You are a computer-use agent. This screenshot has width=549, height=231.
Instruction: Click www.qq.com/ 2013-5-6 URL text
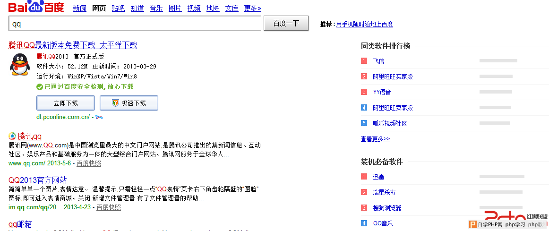tap(40, 163)
